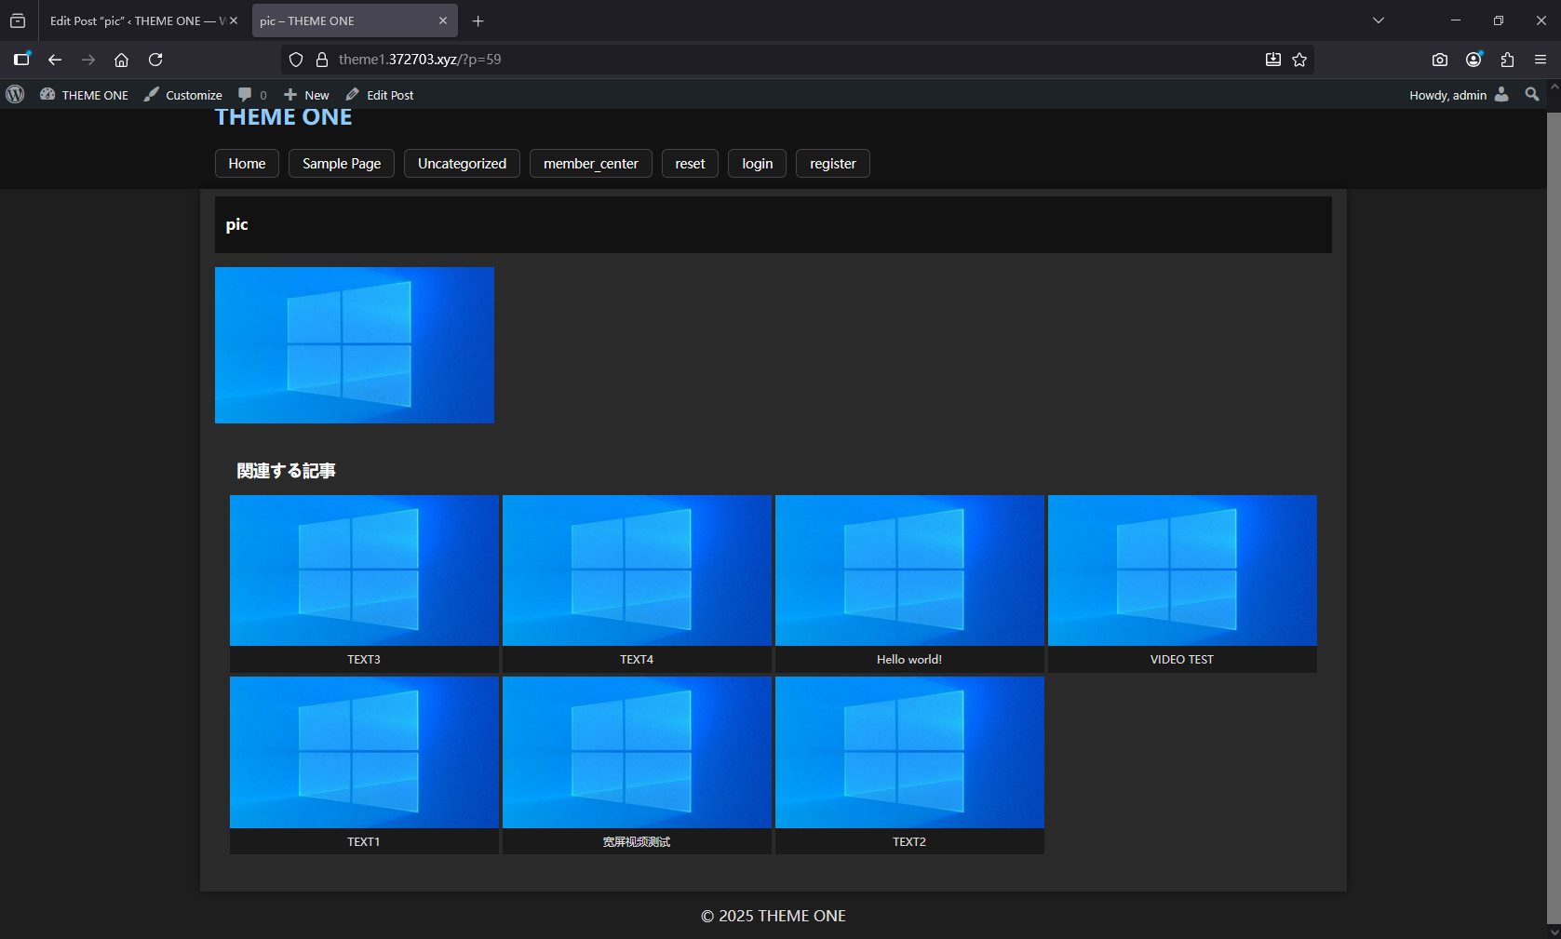1561x939 pixels.
Task: Open the comments bubble in admin bar
Action: coord(251,95)
